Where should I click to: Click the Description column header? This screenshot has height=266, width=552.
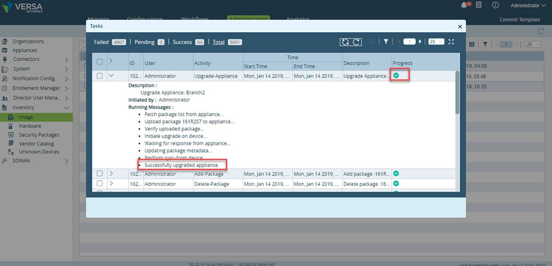click(x=357, y=63)
